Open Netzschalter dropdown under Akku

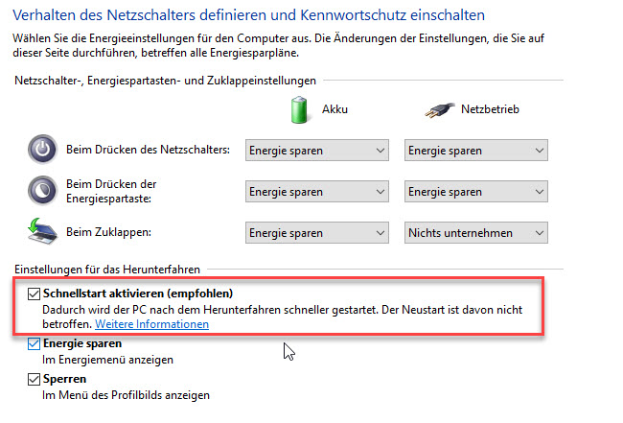pyautogui.click(x=317, y=151)
